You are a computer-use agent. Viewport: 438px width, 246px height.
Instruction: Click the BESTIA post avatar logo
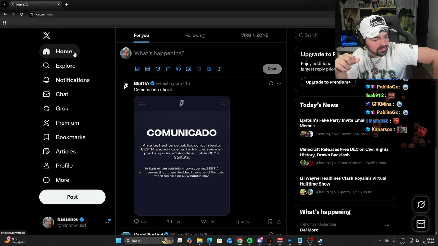126,86
